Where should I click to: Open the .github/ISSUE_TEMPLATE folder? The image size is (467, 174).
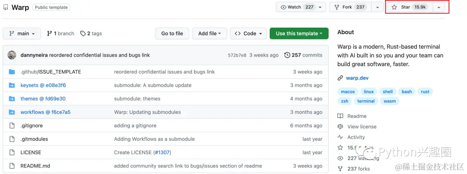click(51, 72)
